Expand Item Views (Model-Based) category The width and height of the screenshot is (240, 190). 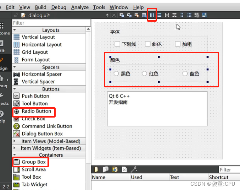(x=15, y=141)
